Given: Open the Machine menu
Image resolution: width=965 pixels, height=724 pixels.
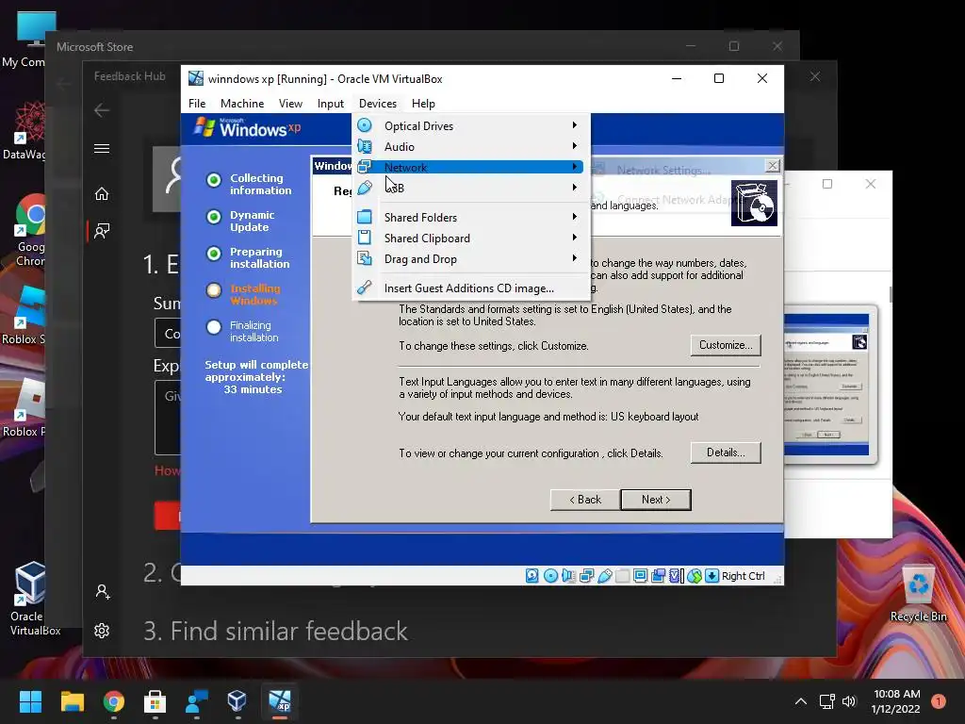Looking at the screenshot, I should pos(242,104).
